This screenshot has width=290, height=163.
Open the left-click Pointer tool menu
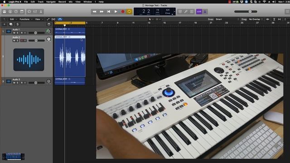(151, 19)
